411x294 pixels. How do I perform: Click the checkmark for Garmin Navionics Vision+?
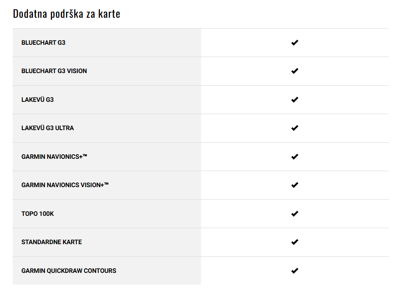pos(295,185)
